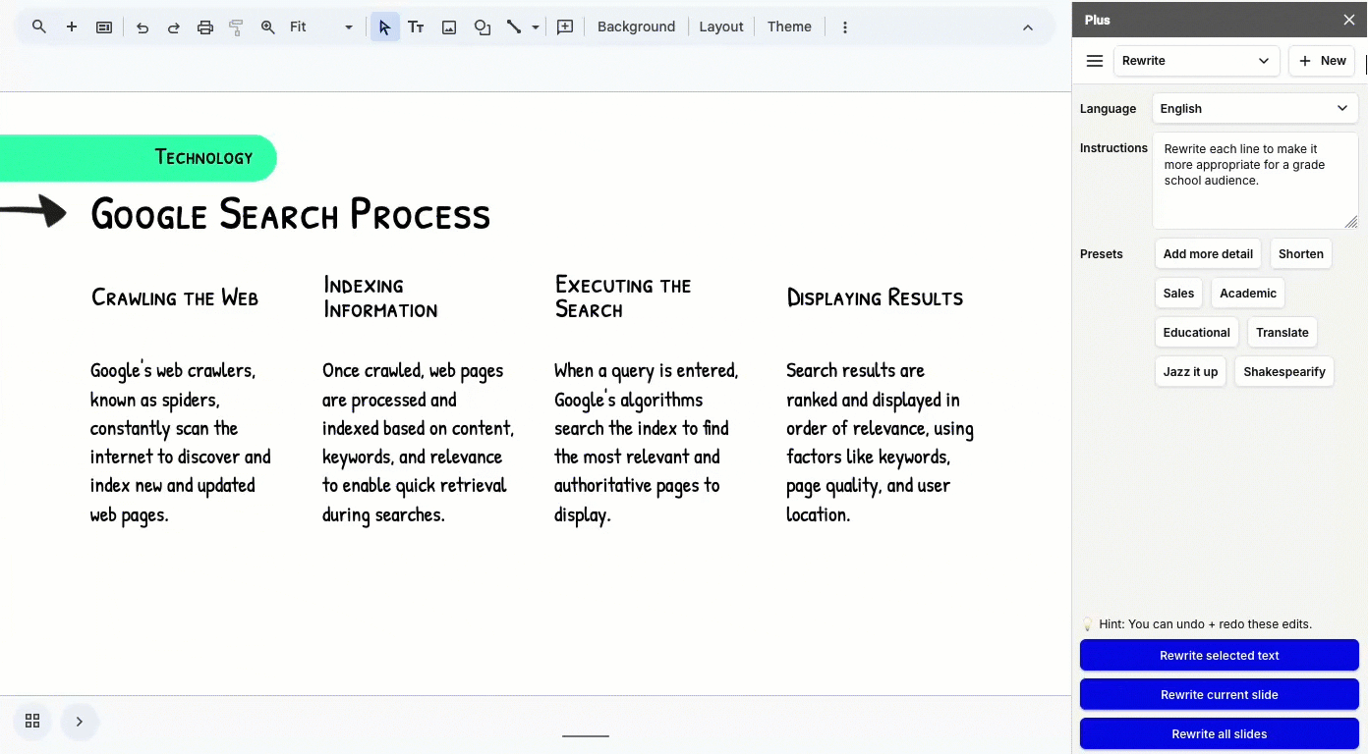The height and width of the screenshot is (754, 1368).
Task: Open the Plus panel hamburger menu
Action: [1095, 61]
